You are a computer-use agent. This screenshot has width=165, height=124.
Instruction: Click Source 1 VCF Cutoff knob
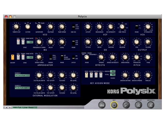pos(51,75)
